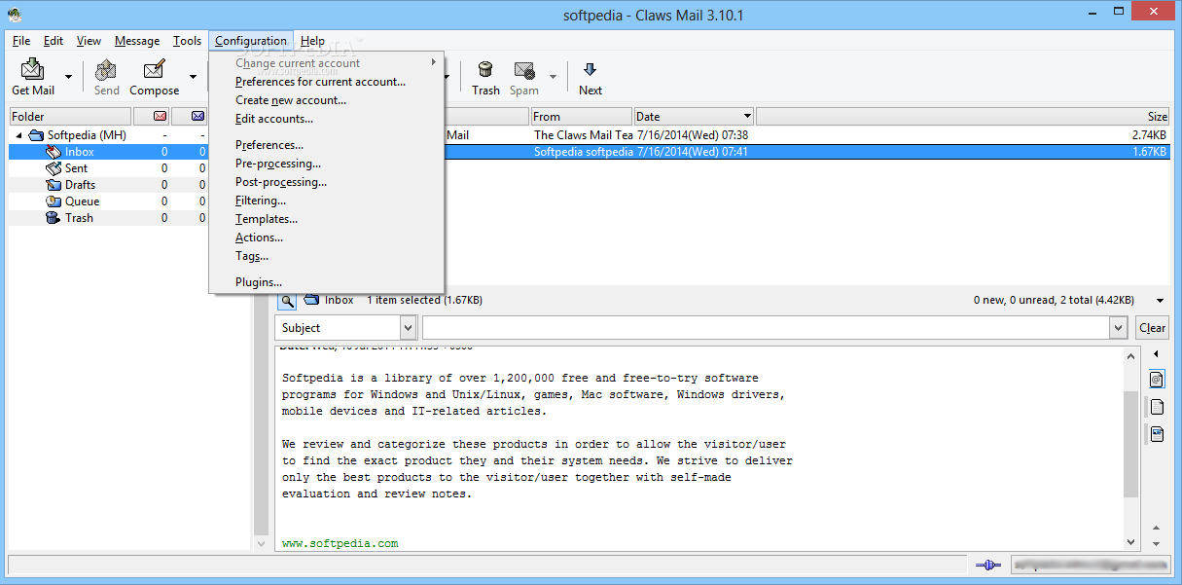1182x585 pixels.
Task: Collapse message view via black down arrow
Action: [x=1160, y=301]
